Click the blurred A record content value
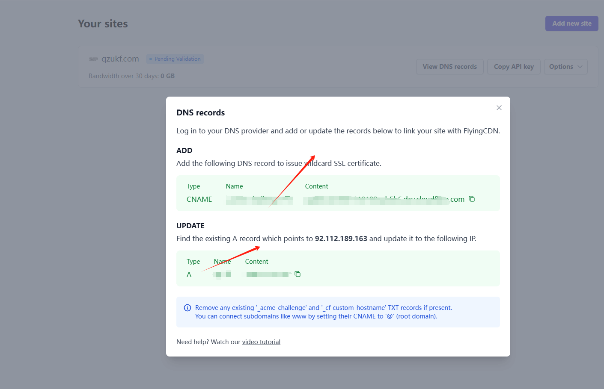The width and height of the screenshot is (604, 389). (268, 274)
